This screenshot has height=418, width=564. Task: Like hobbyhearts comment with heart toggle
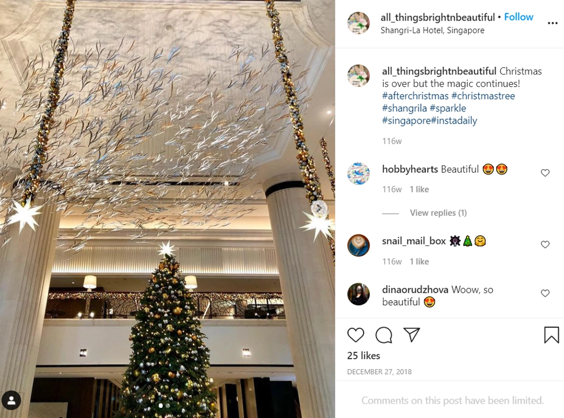coord(545,173)
